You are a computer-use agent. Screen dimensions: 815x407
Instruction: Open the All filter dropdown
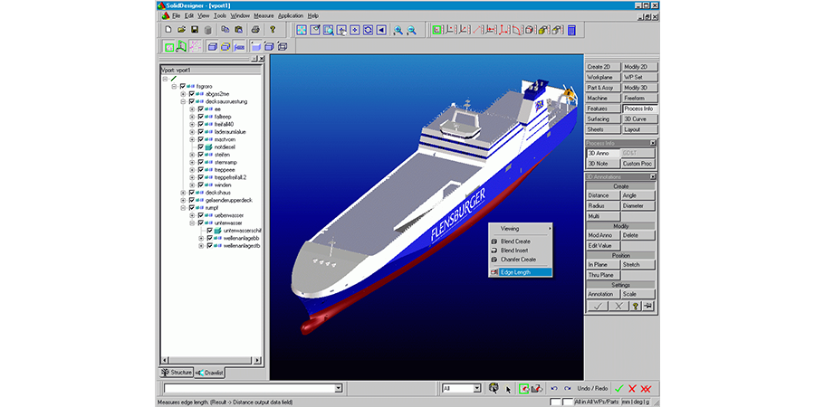pos(476,388)
